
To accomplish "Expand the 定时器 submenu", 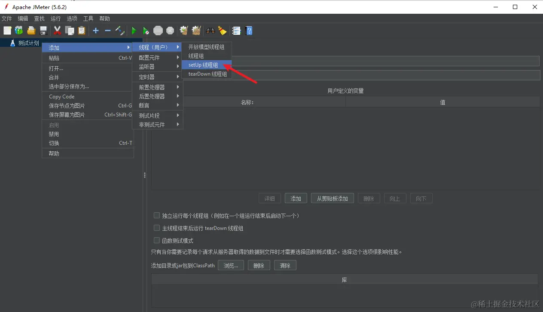I will pyautogui.click(x=158, y=77).
